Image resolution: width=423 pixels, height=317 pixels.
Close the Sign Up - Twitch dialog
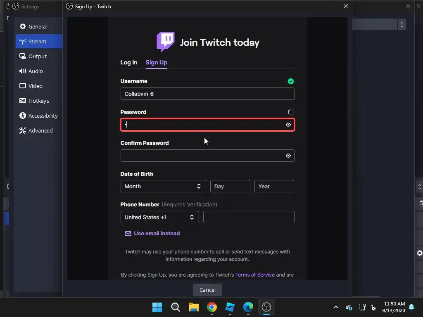(346, 6)
